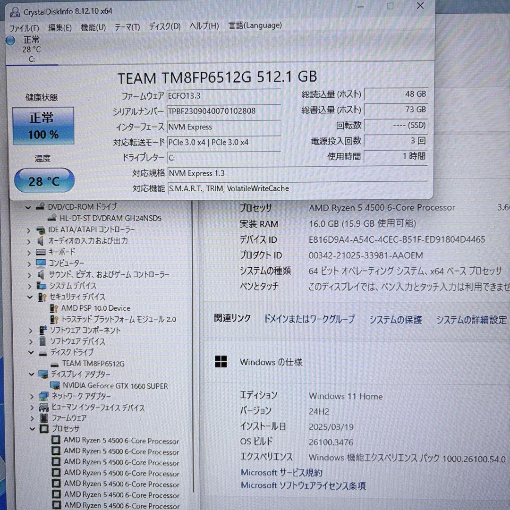Click the TEAM TM8FP6512G 512.1 GB drive title
The height and width of the screenshot is (510, 510).
pos(217,77)
